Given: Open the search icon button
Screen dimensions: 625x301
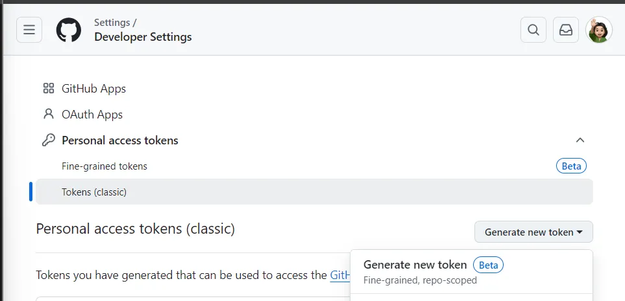Looking at the screenshot, I should (533, 30).
